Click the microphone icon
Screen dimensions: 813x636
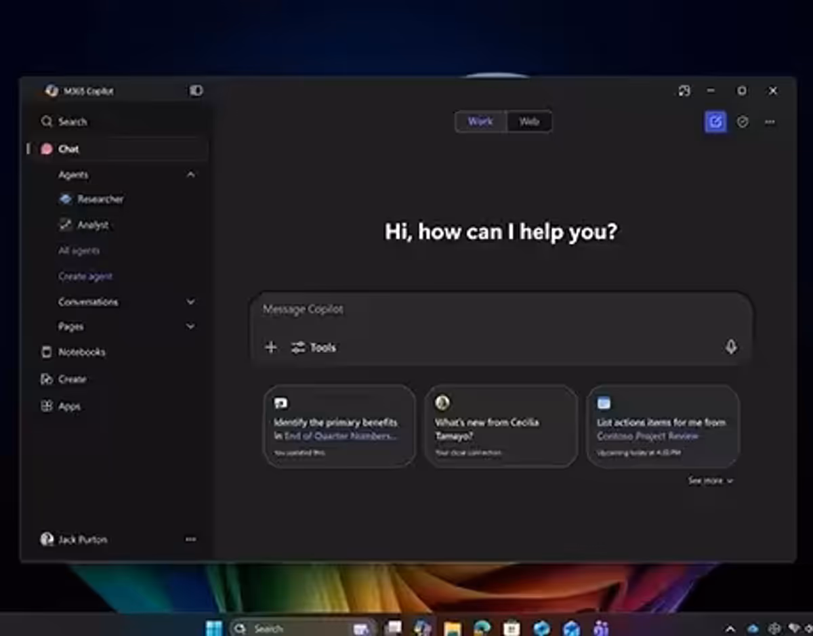[x=731, y=347]
